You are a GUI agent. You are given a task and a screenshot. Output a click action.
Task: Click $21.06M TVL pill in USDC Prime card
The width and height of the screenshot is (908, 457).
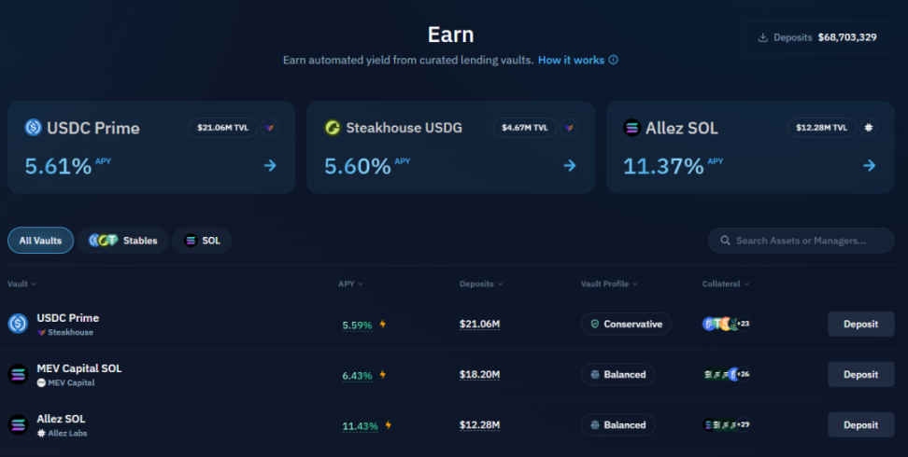[222, 128]
